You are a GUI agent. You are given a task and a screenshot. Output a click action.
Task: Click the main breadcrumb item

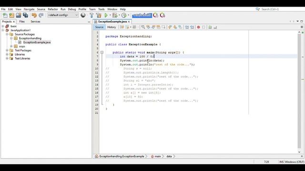pyautogui.click(x=158, y=156)
